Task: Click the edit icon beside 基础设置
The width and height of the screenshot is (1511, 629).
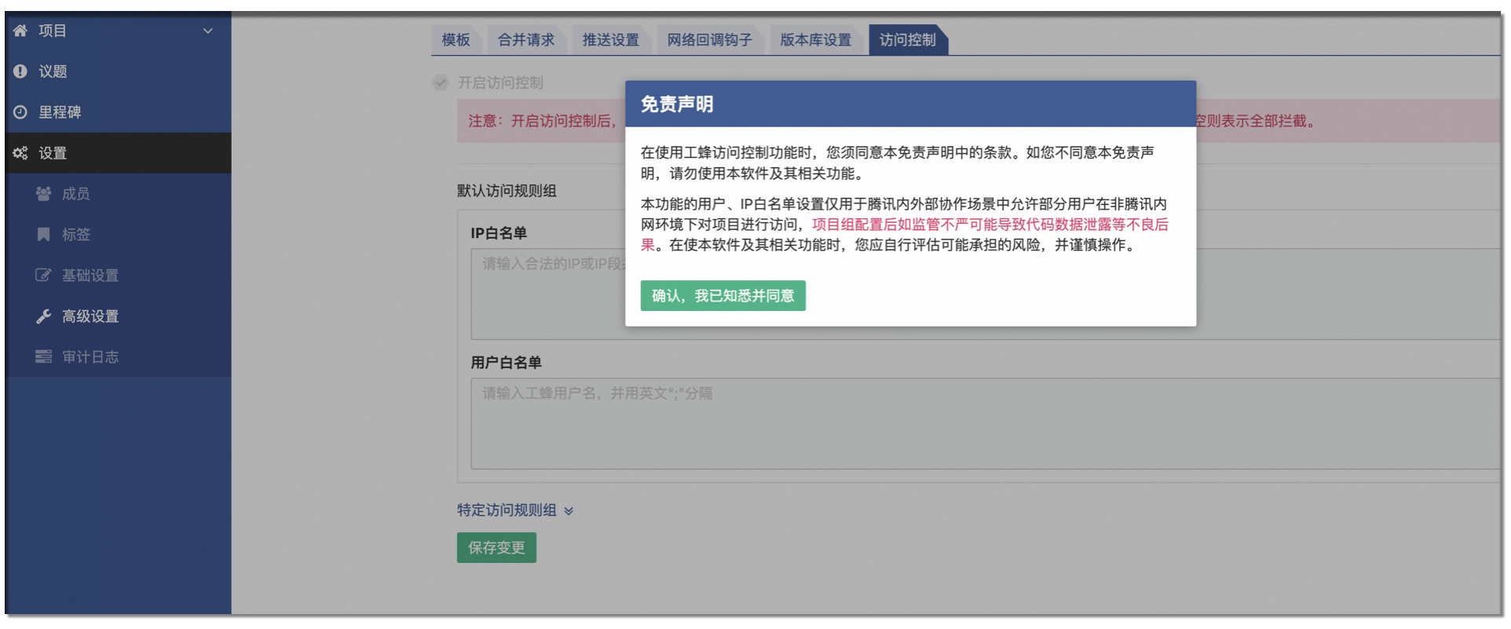Action: click(x=44, y=276)
